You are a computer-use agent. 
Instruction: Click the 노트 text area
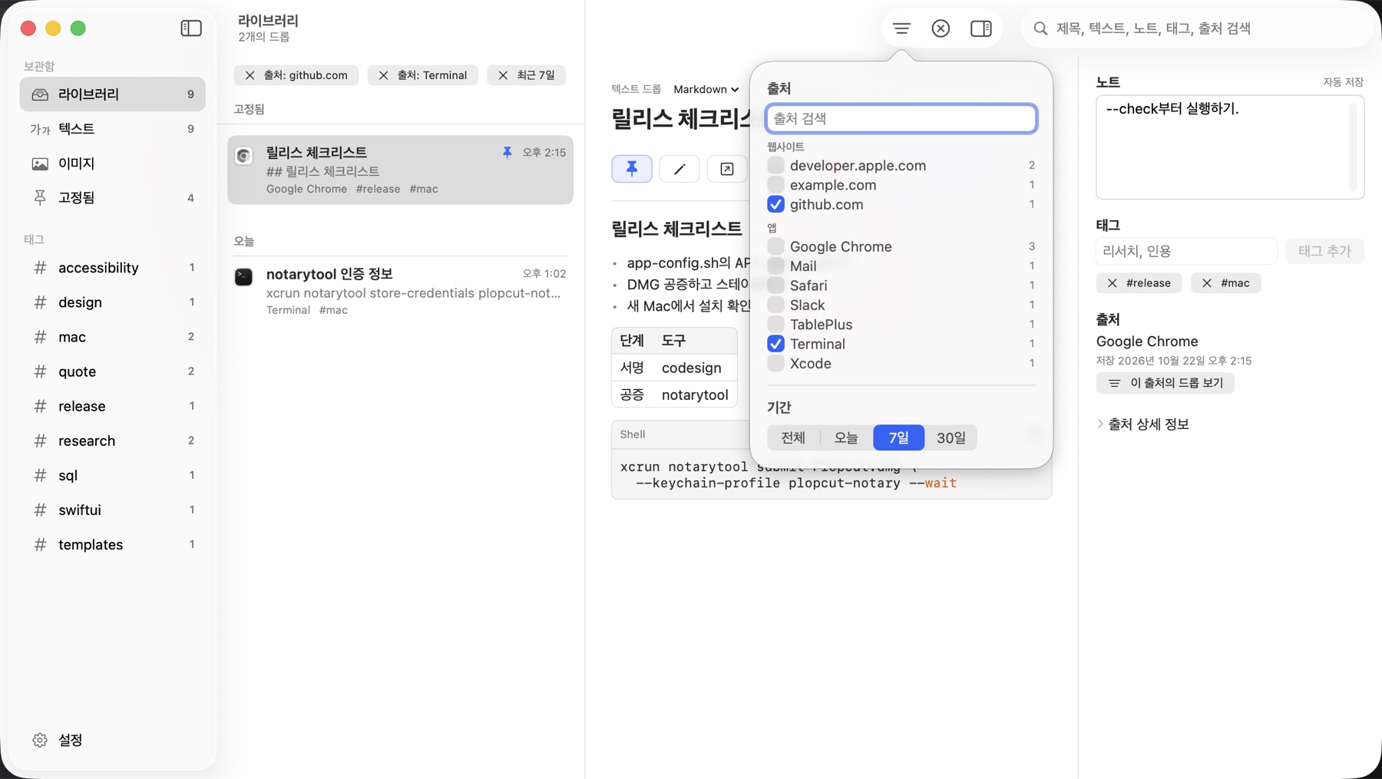(1229, 147)
